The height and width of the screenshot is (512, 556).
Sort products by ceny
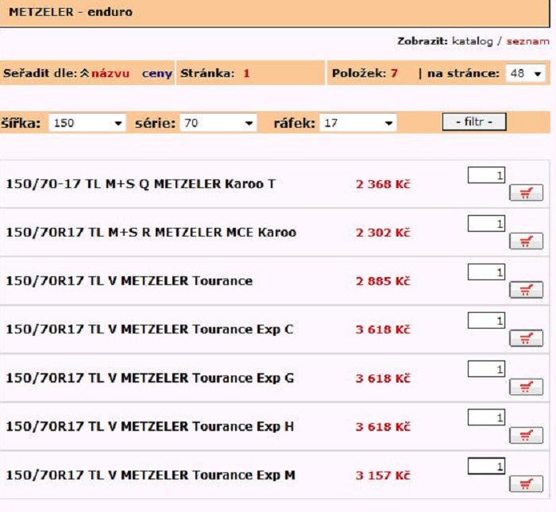tap(156, 74)
